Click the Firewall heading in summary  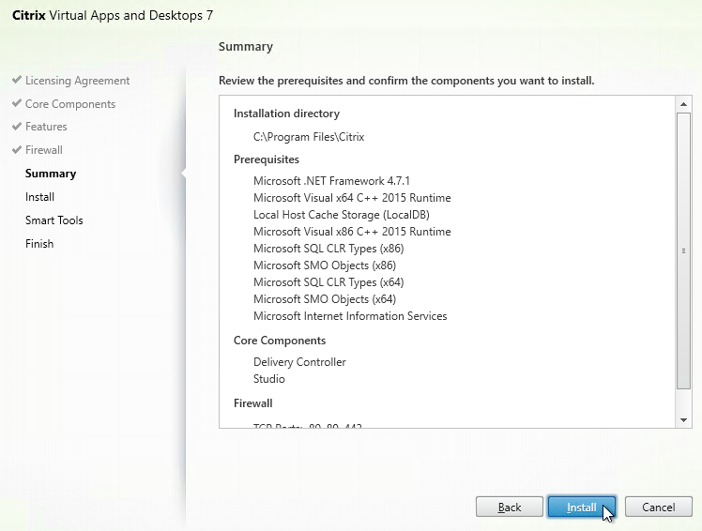click(x=253, y=403)
